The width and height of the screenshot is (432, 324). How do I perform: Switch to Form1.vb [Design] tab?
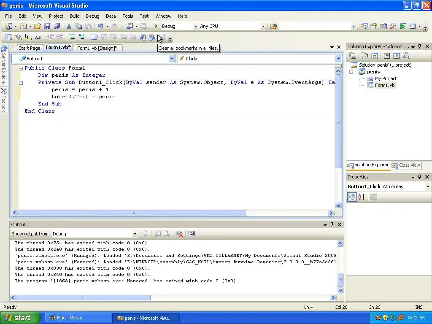97,48
